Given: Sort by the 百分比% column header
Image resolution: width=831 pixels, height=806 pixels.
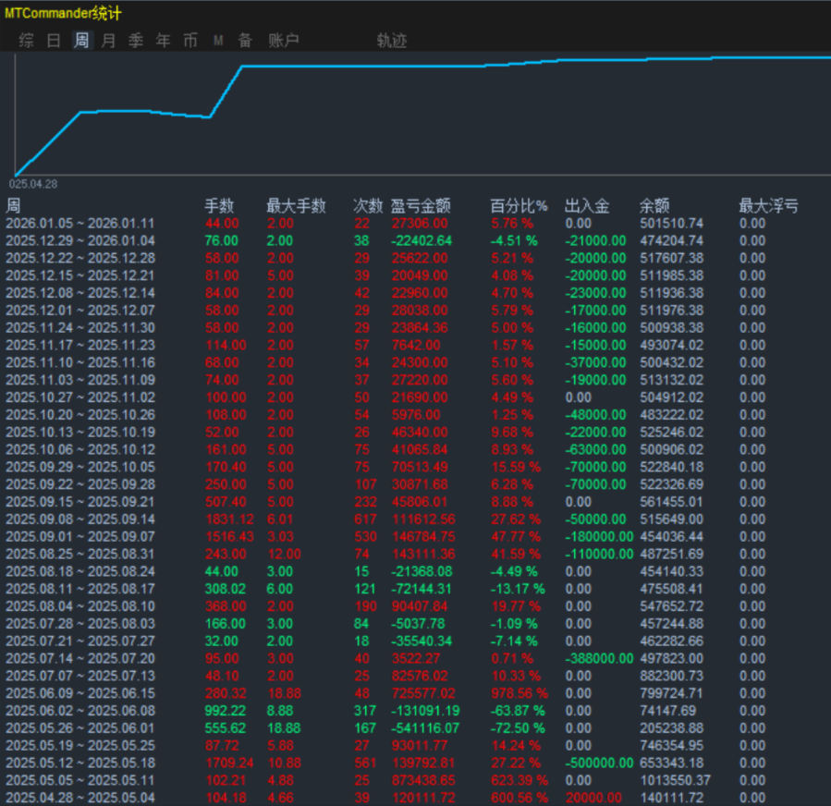Looking at the screenshot, I should 519,206.
